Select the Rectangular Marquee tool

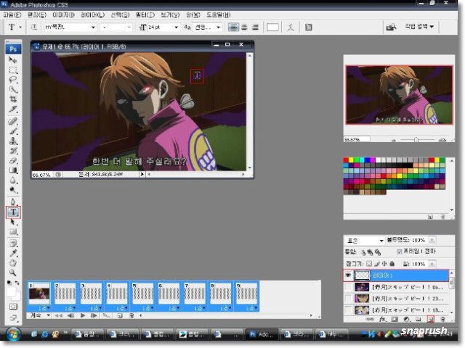pos(13,70)
